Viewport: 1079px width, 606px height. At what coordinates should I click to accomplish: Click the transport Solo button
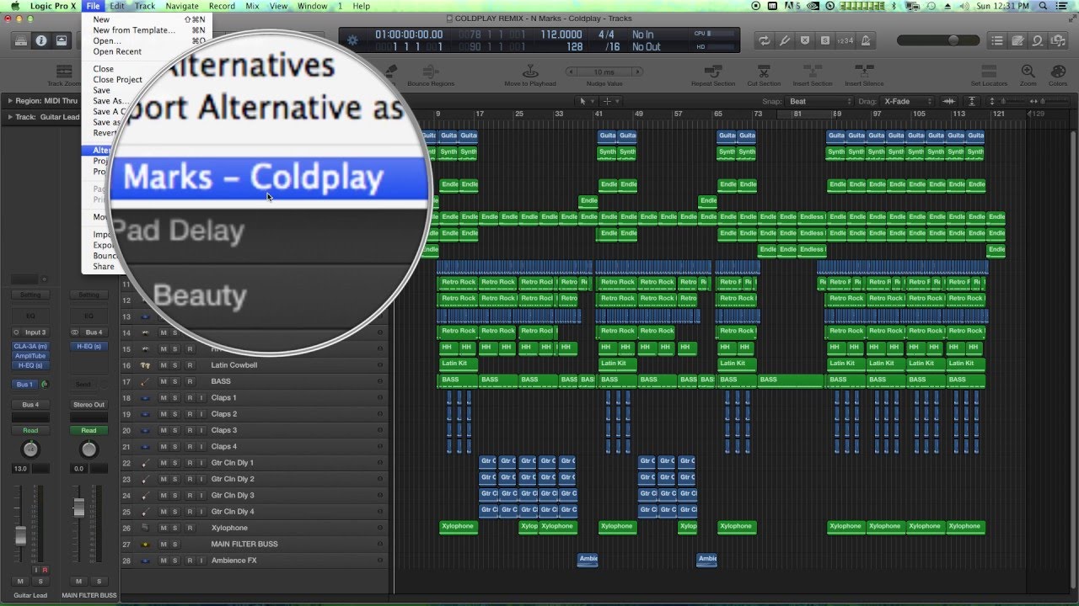click(824, 40)
